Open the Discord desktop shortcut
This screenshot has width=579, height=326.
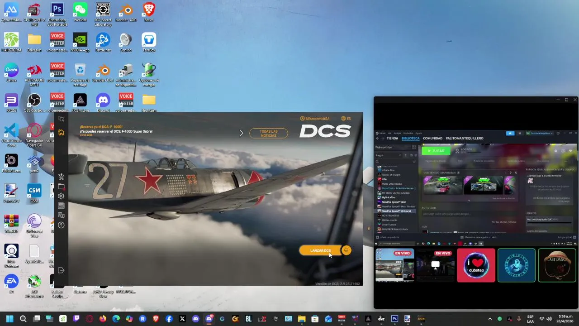click(103, 103)
